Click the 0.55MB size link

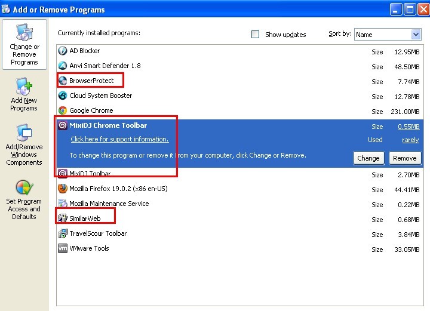pos(408,127)
